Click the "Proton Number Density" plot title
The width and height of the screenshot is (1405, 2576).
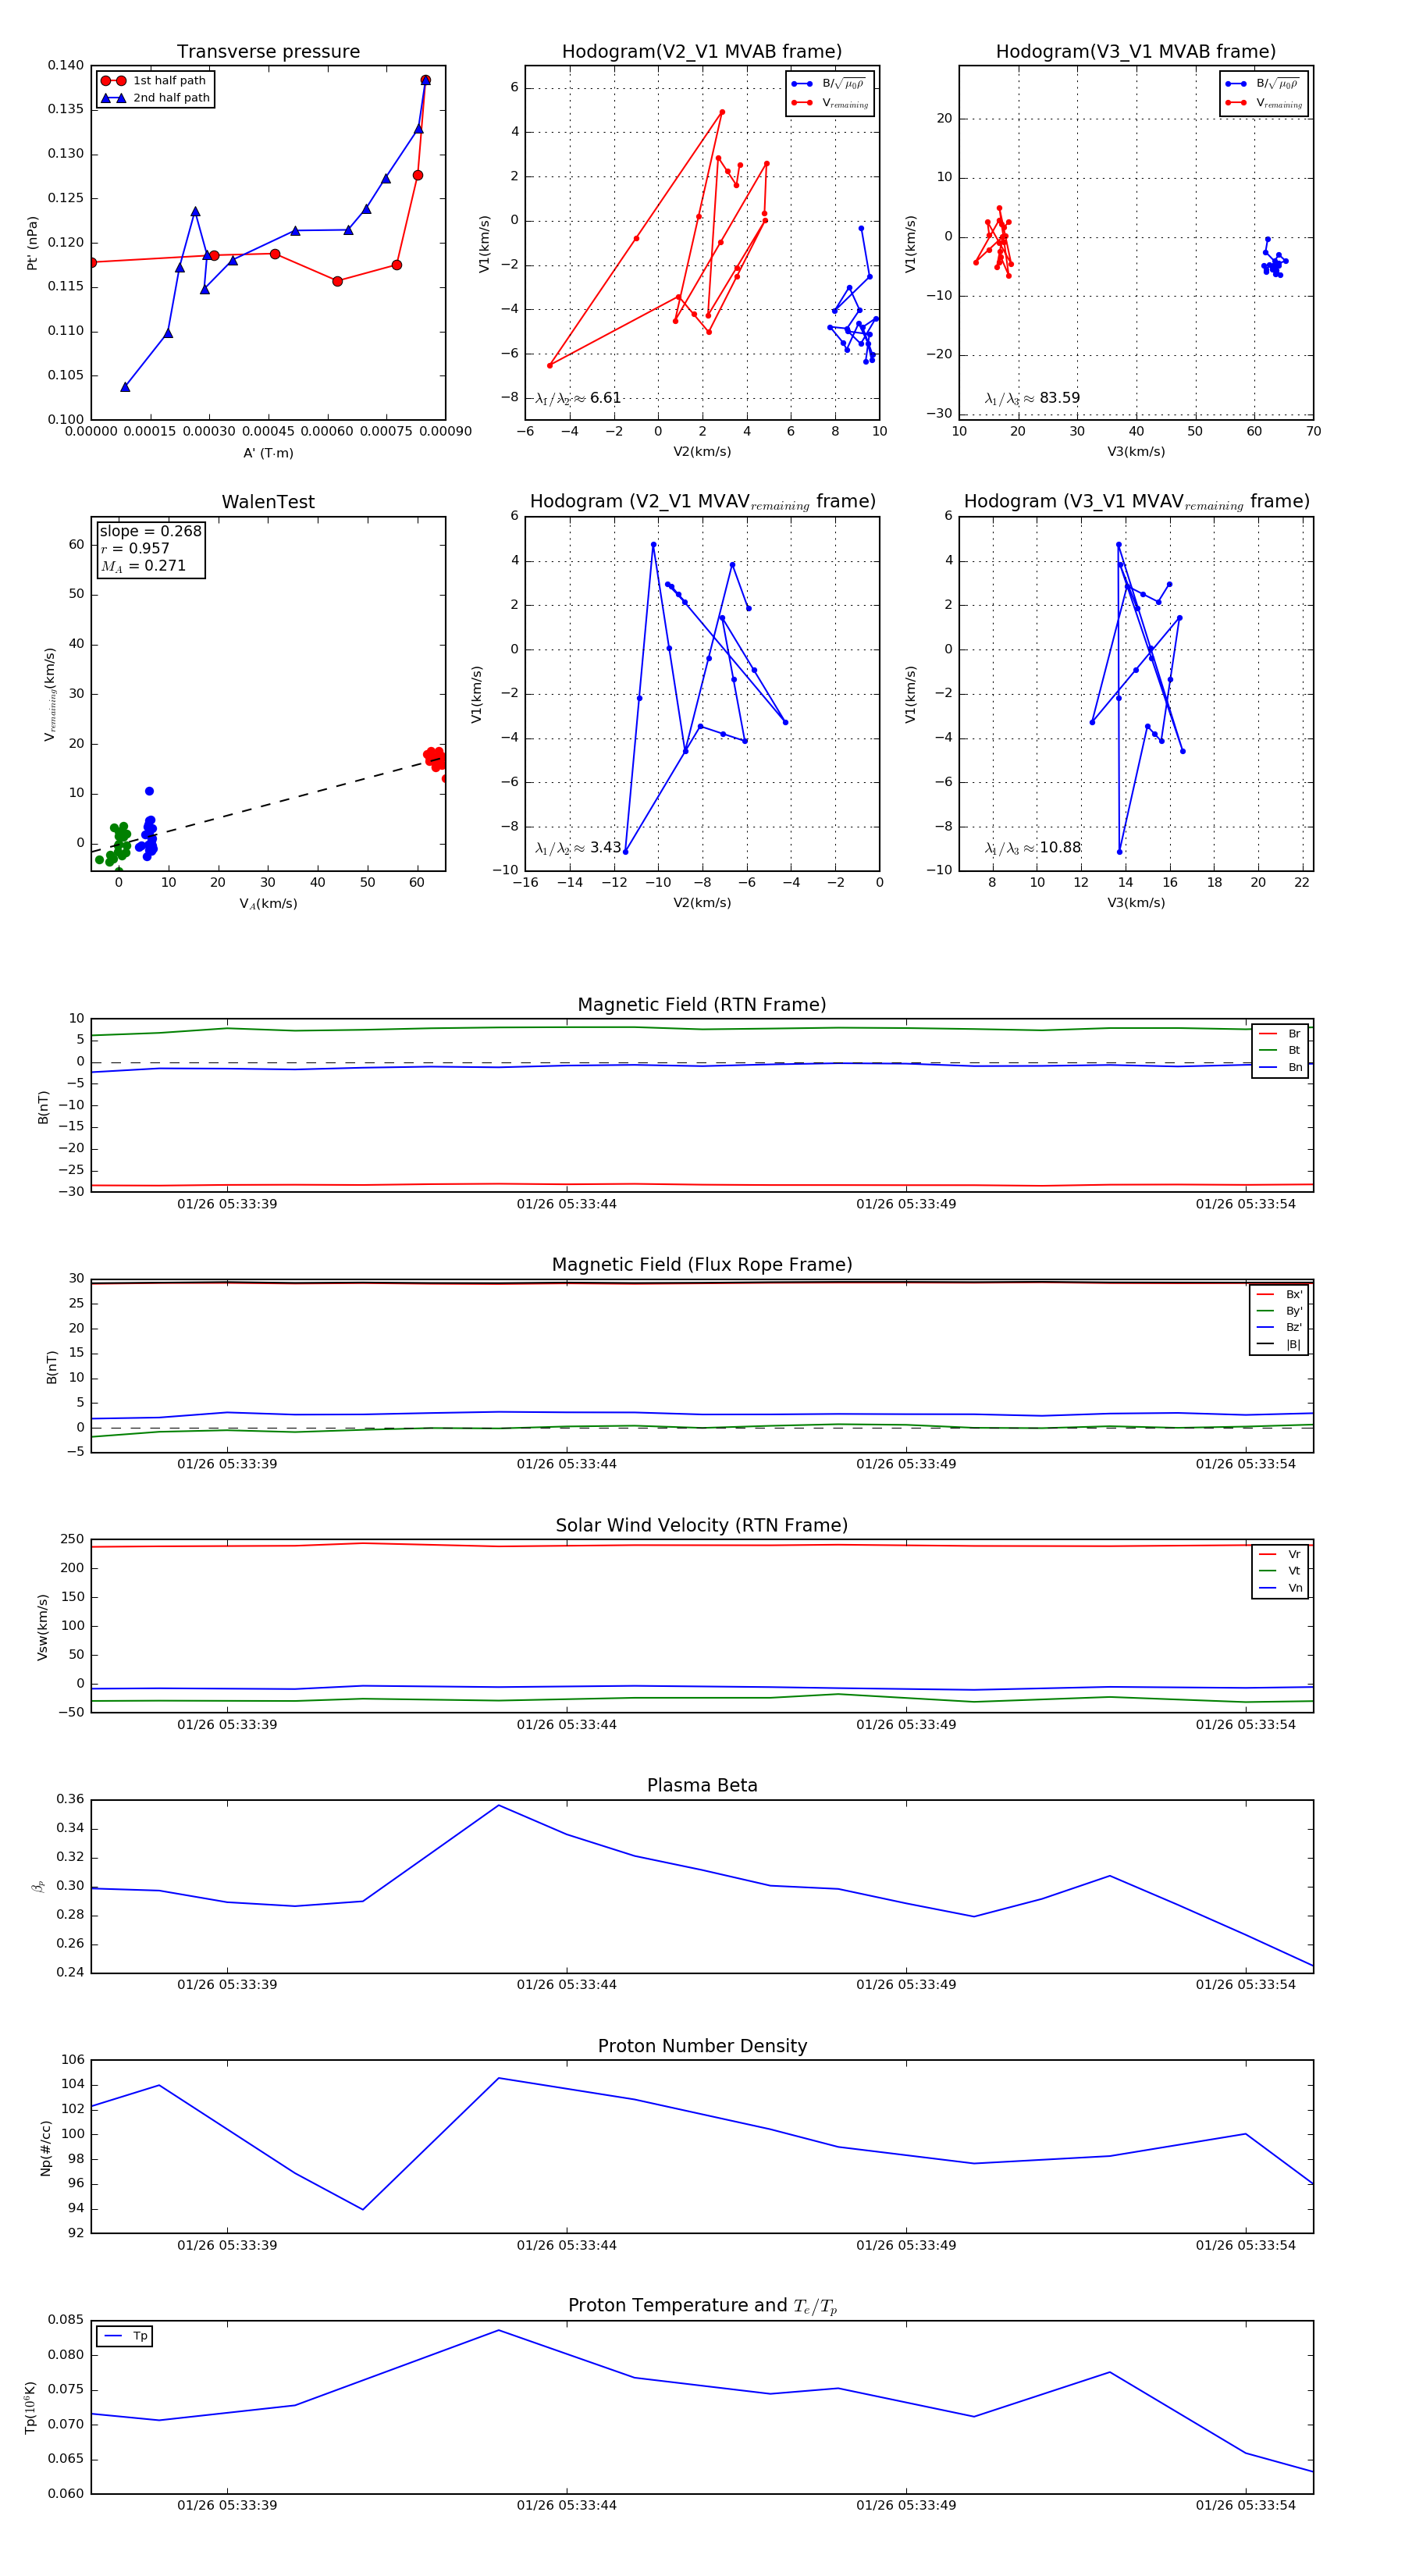[x=702, y=2046]
